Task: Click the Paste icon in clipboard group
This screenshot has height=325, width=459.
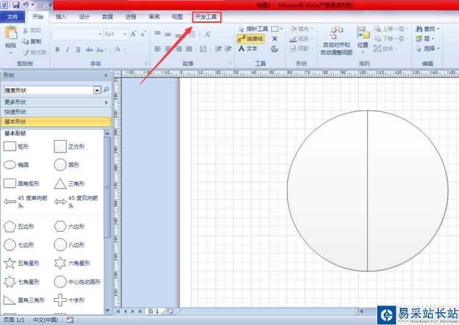Action: [11, 33]
